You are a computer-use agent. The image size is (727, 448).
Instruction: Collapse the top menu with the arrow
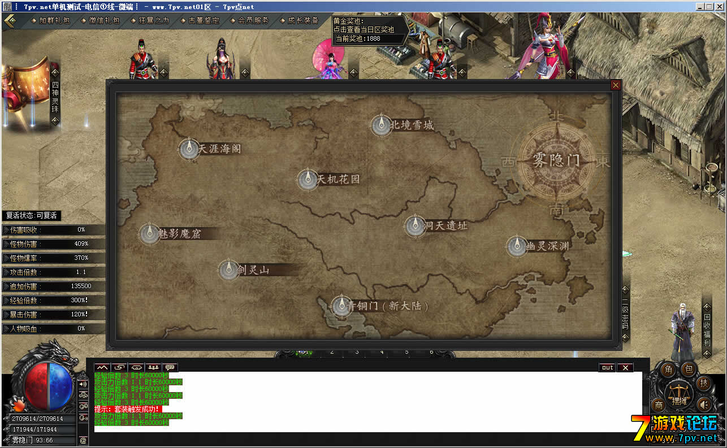pyautogui.click(x=11, y=20)
